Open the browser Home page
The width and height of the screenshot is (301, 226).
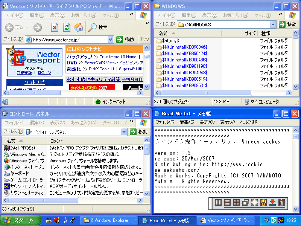coord(79,27)
